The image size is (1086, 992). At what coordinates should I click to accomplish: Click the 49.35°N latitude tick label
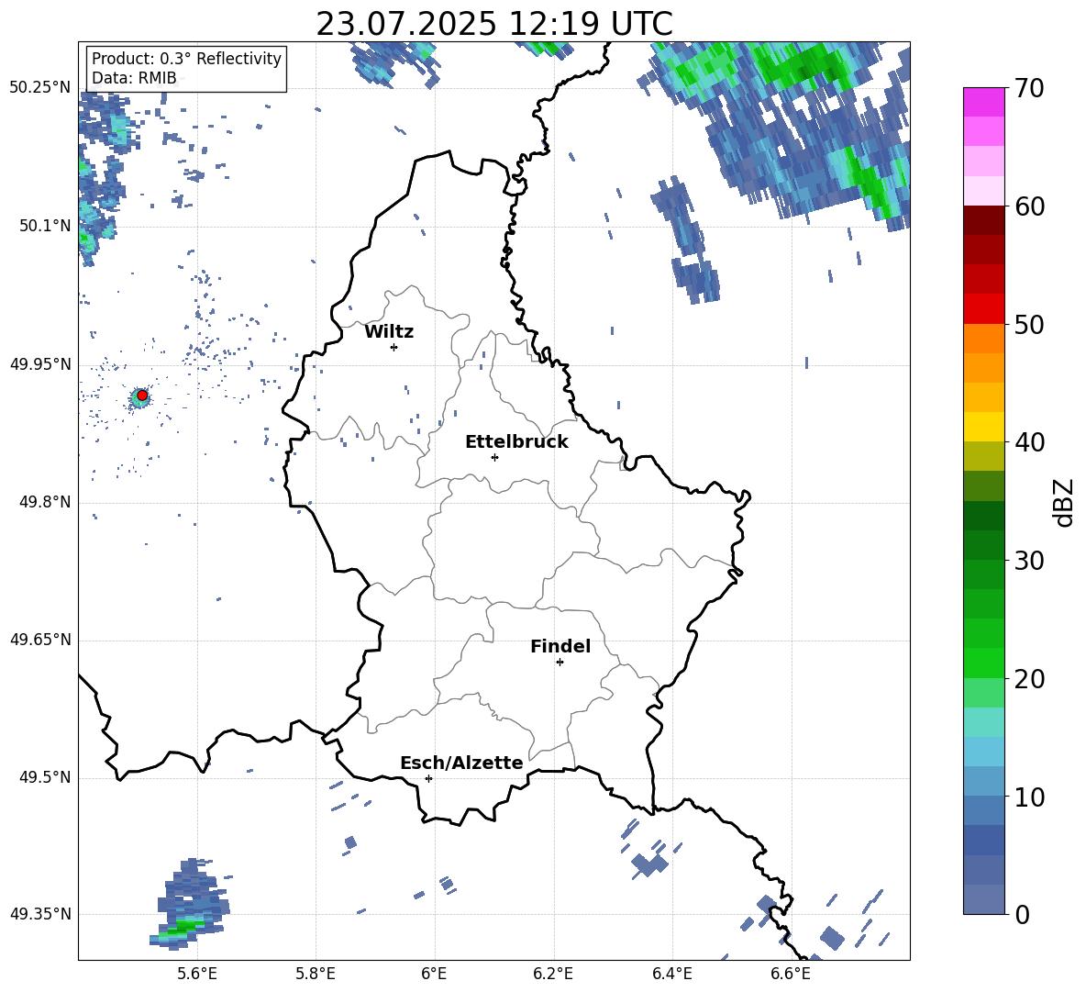click(40, 914)
